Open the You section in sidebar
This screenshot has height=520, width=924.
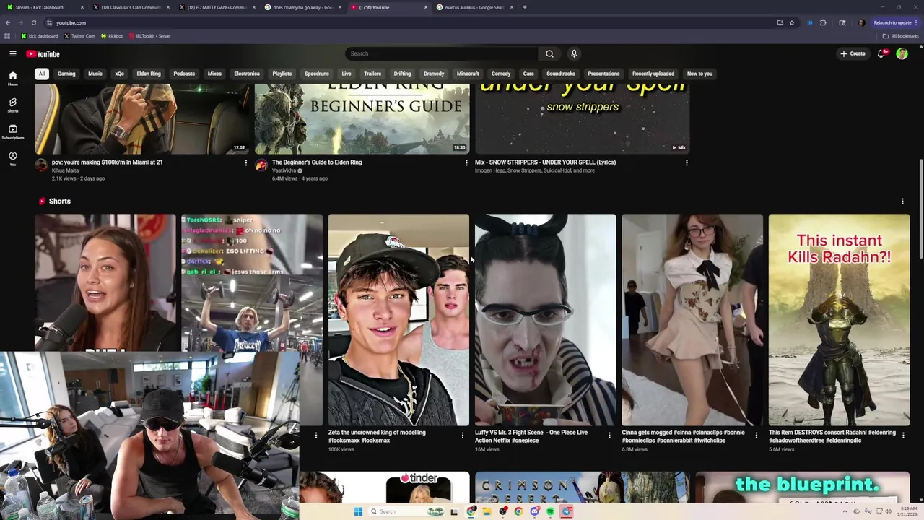coord(13,158)
